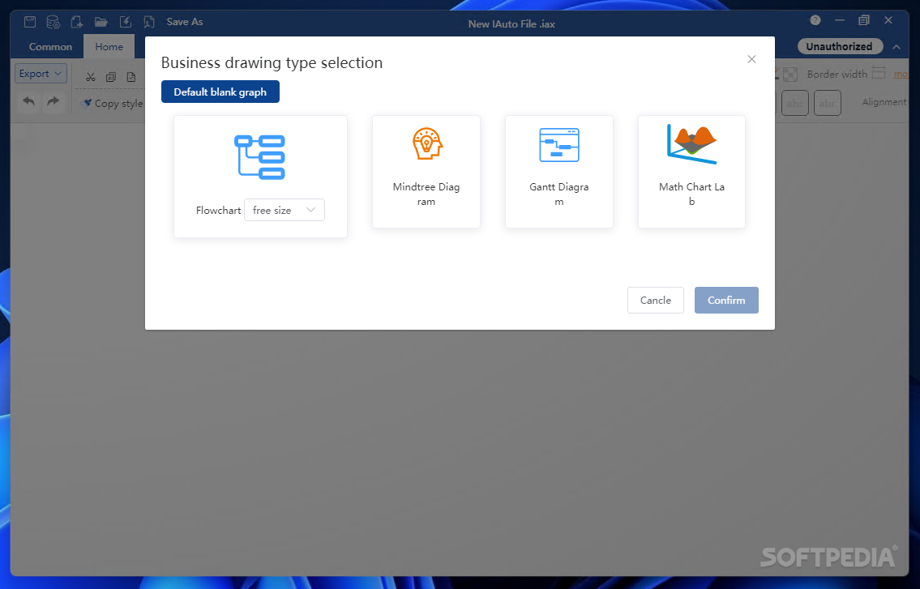The width and height of the screenshot is (920, 589).
Task: Click the Alignment label in the ribbon
Action: tap(885, 102)
